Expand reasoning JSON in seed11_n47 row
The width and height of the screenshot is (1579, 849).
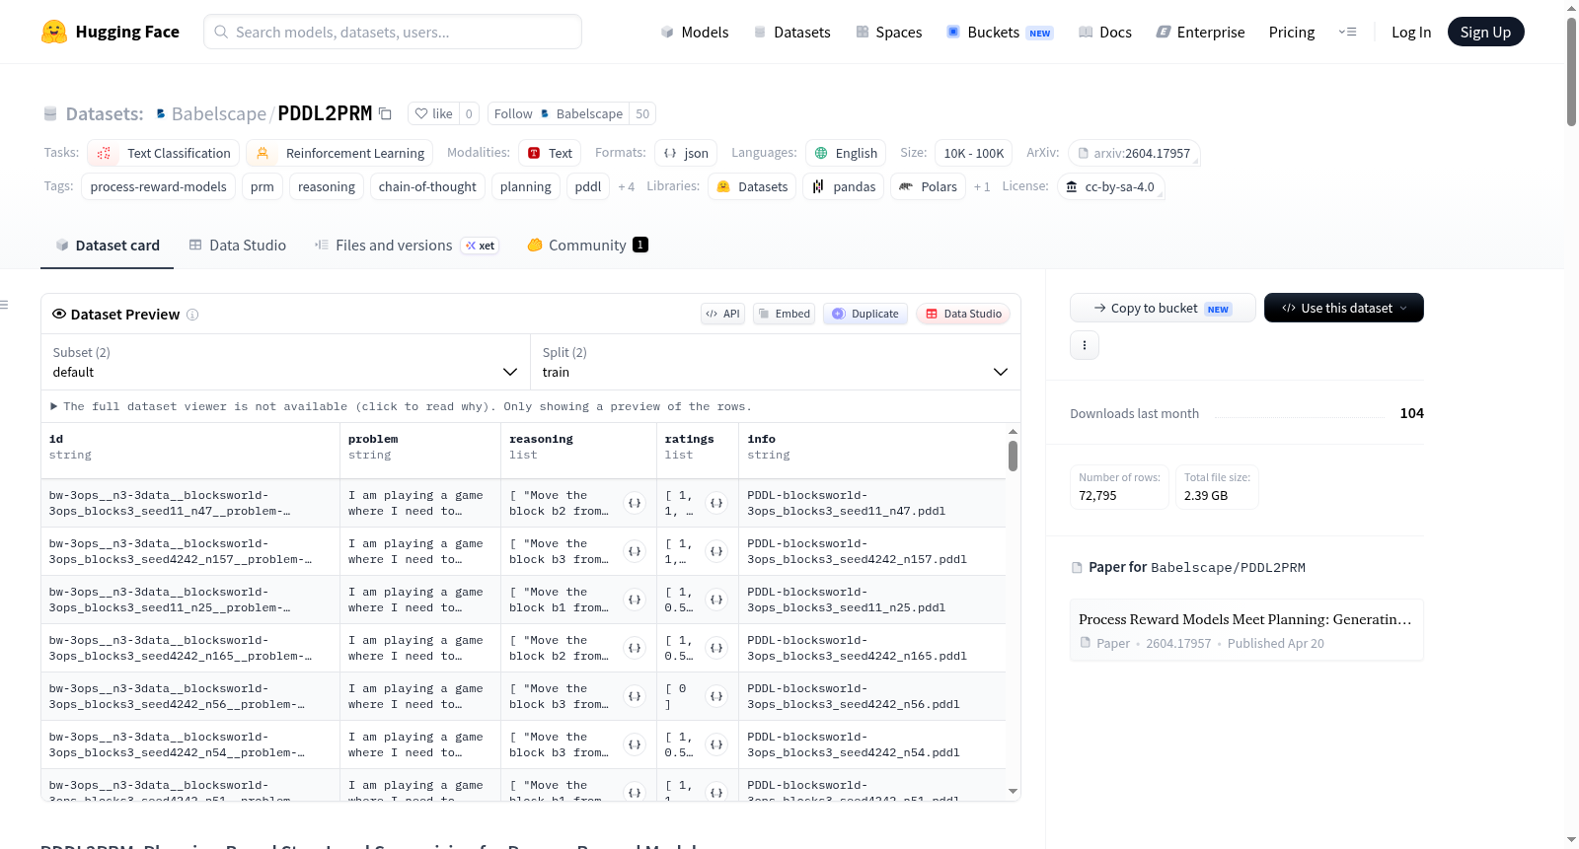click(635, 503)
